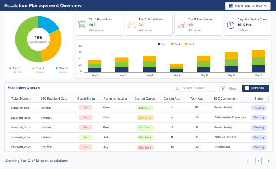This screenshot has height=169, width=276.
Task: Toggle Tier 1 legend in bar chart
Action: (162, 44)
